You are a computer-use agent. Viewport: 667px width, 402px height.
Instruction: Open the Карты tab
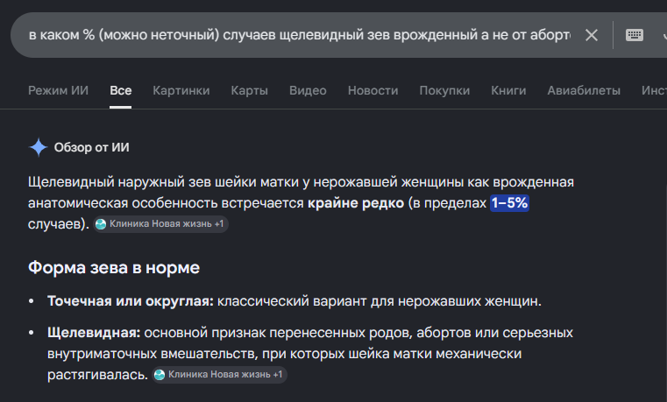click(x=249, y=90)
